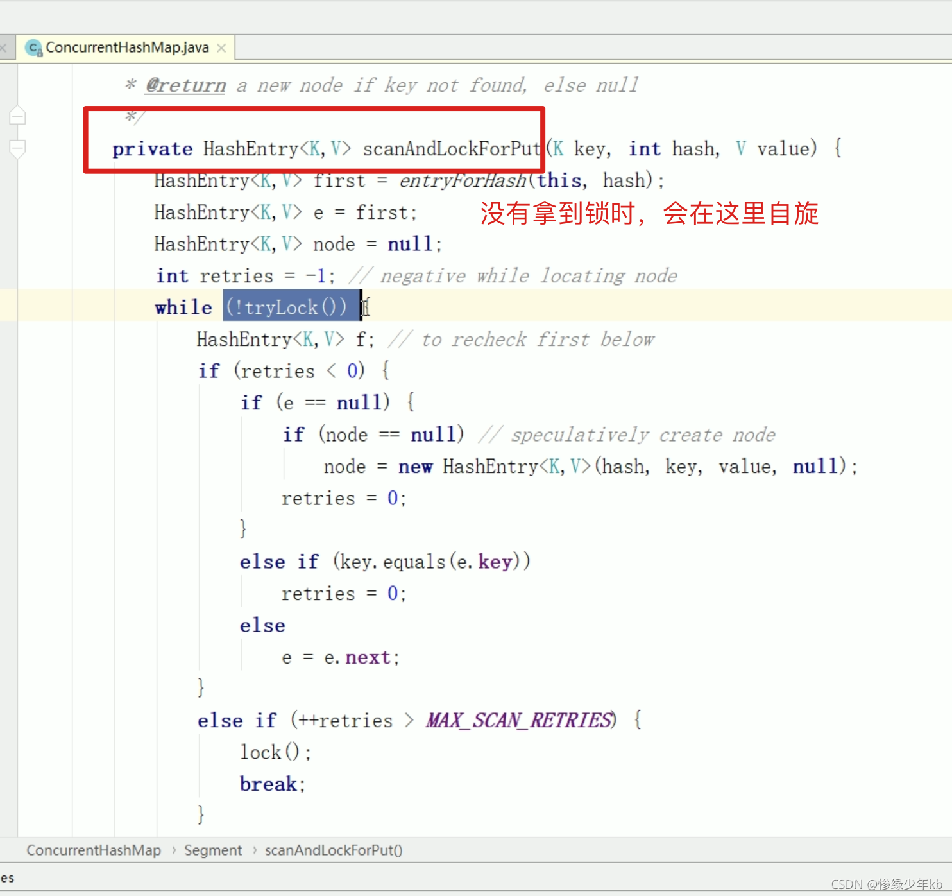Click the lock() call statement

[x=275, y=752]
